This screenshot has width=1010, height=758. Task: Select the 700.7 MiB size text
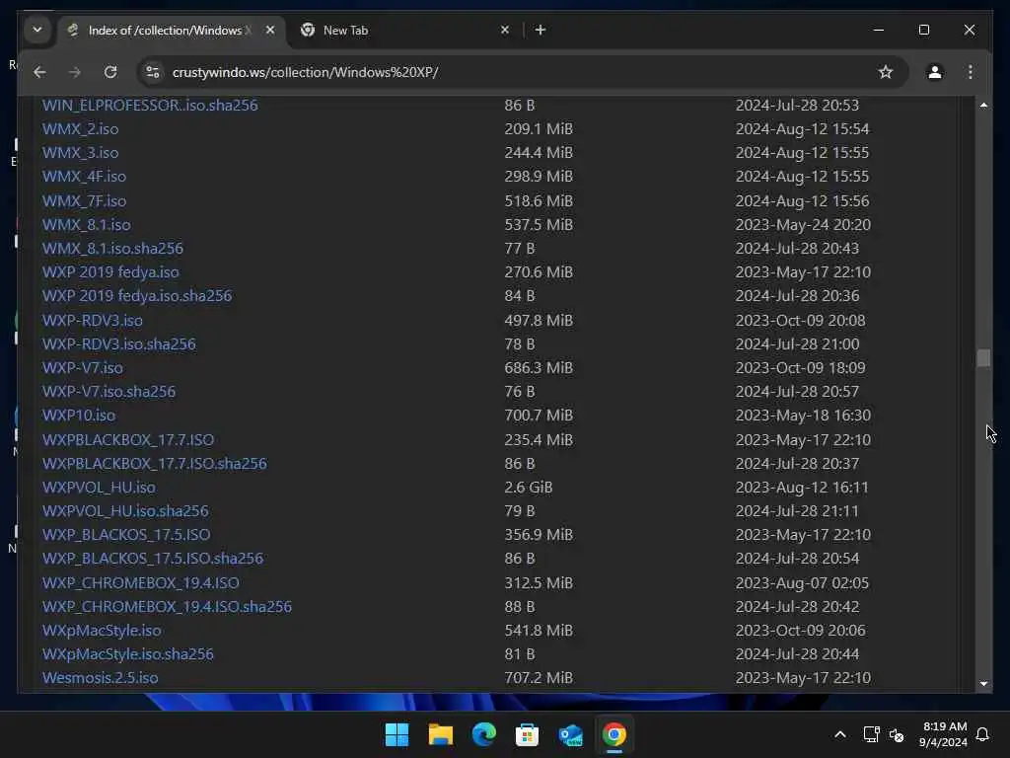tap(539, 416)
